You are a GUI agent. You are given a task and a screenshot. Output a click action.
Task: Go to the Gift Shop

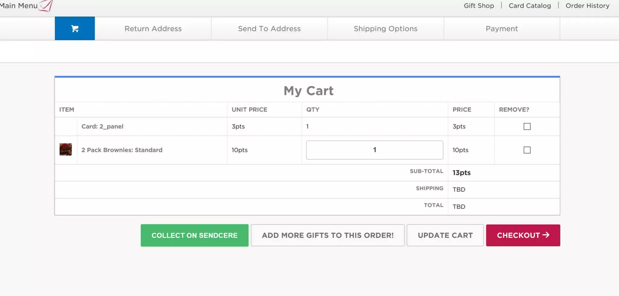tap(479, 6)
